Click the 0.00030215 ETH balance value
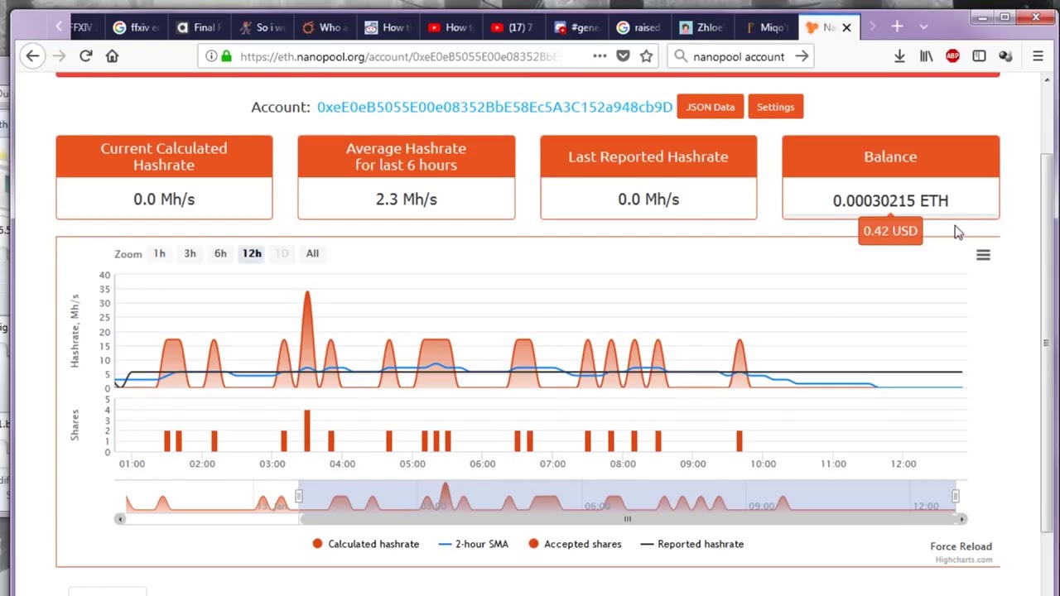This screenshot has height=596, width=1060. pos(890,200)
